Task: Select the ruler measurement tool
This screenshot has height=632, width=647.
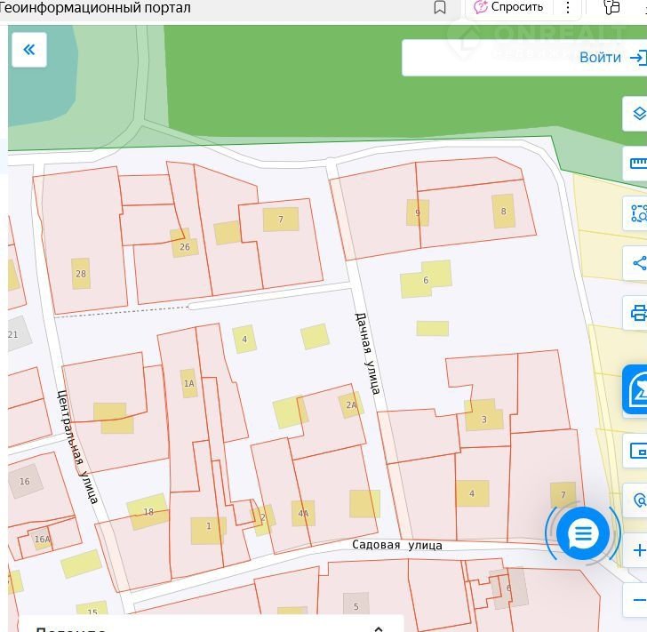Action: (637, 164)
